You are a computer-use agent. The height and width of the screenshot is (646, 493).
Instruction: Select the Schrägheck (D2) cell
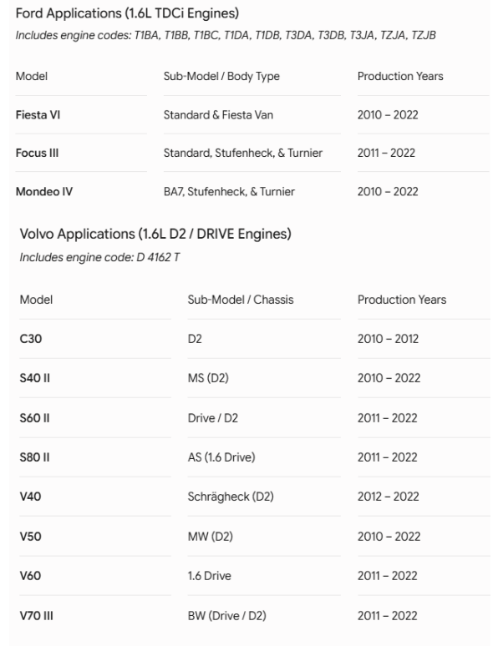tap(231, 497)
